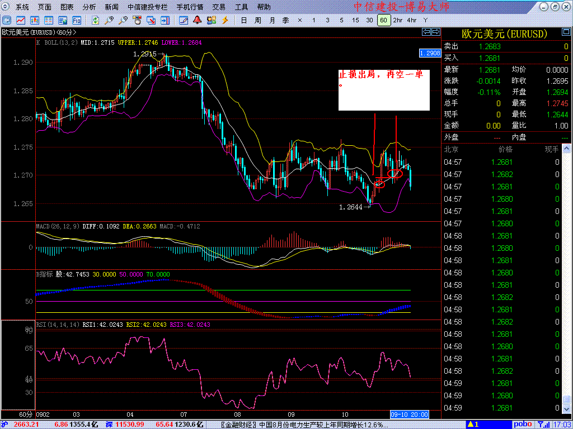The height and width of the screenshot is (429, 573).
Task: Switch to weekly (周) period
Action: (258, 21)
